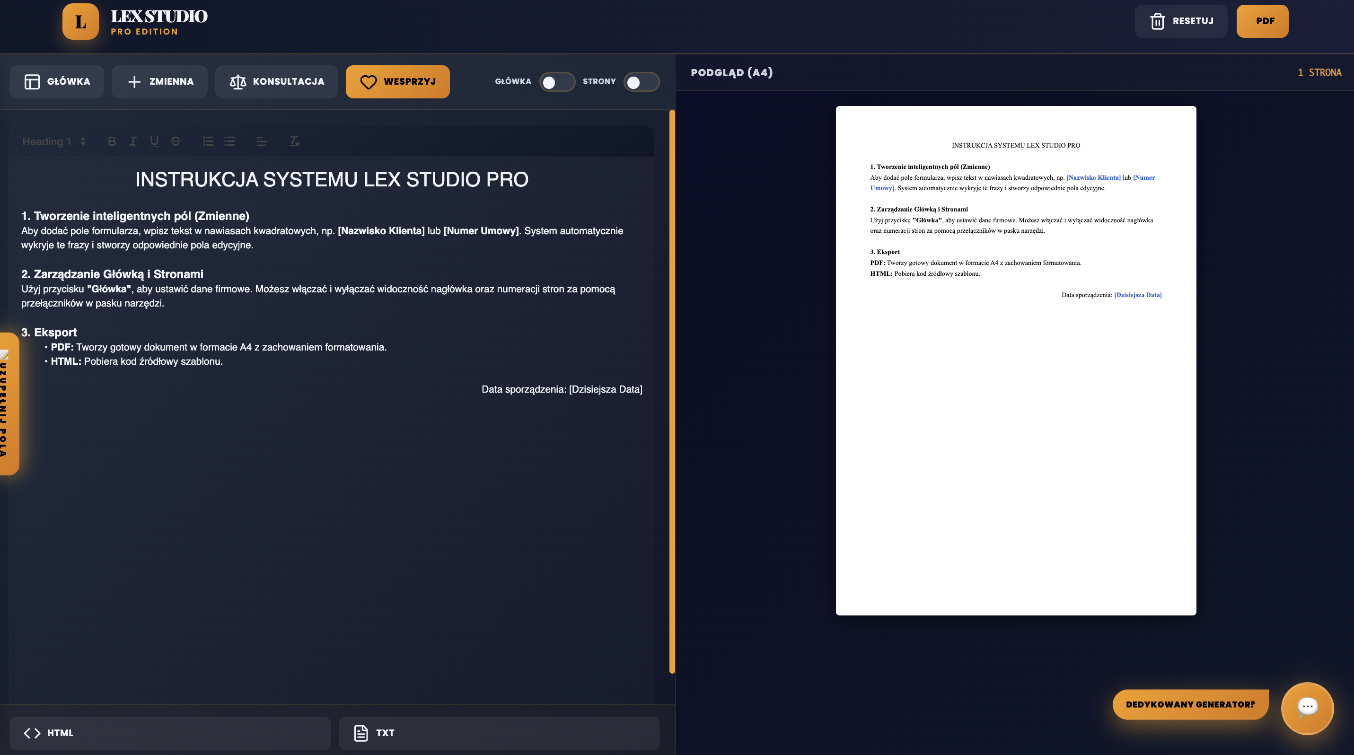Apply italic formatting

(x=133, y=141)
